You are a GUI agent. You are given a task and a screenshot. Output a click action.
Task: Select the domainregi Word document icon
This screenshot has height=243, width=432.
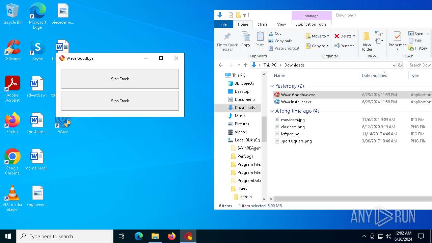pyautogui.click(x=37, y=160)
